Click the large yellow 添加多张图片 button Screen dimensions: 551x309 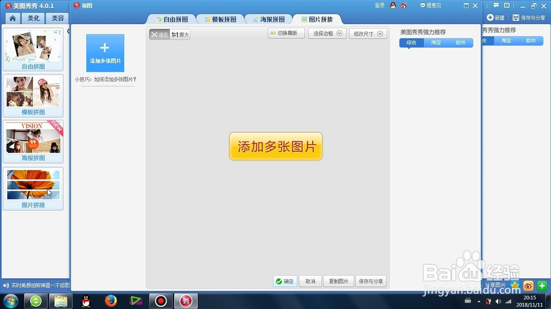tap(276, 146)
